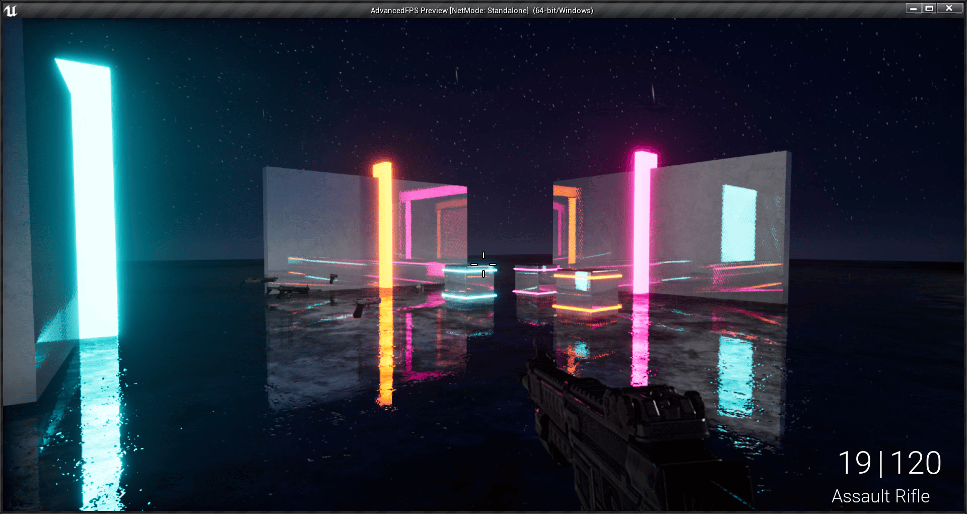This screenshot has width=967, height=514.
Task: Click the cyan panel on right wall
Action: (738, 224)
